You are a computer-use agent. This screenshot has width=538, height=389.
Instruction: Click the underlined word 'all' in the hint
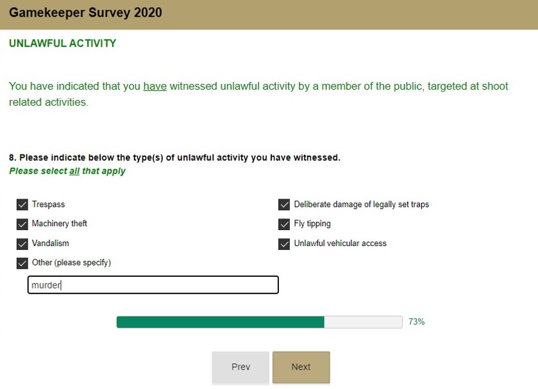coord(74,171)
